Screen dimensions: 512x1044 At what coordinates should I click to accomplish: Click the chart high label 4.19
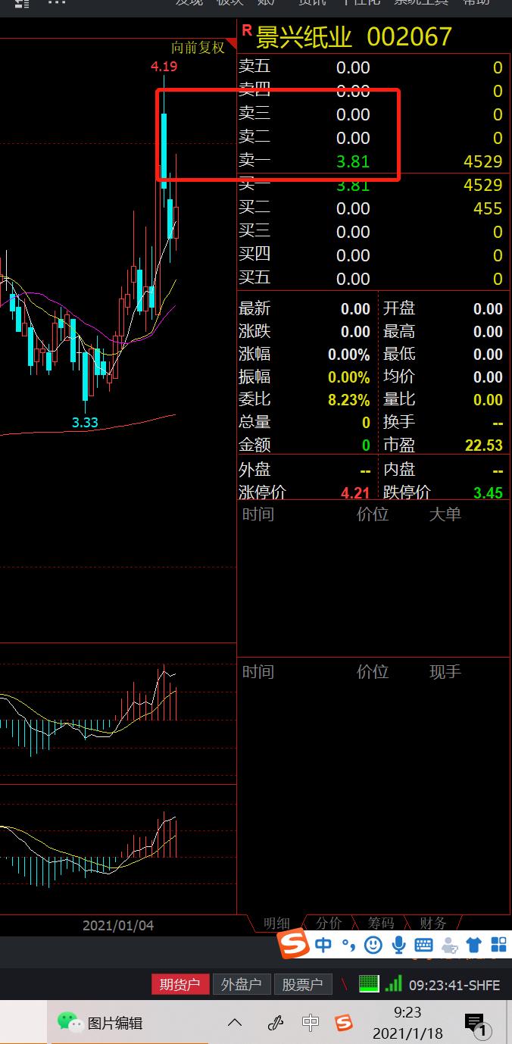point(164,67)
